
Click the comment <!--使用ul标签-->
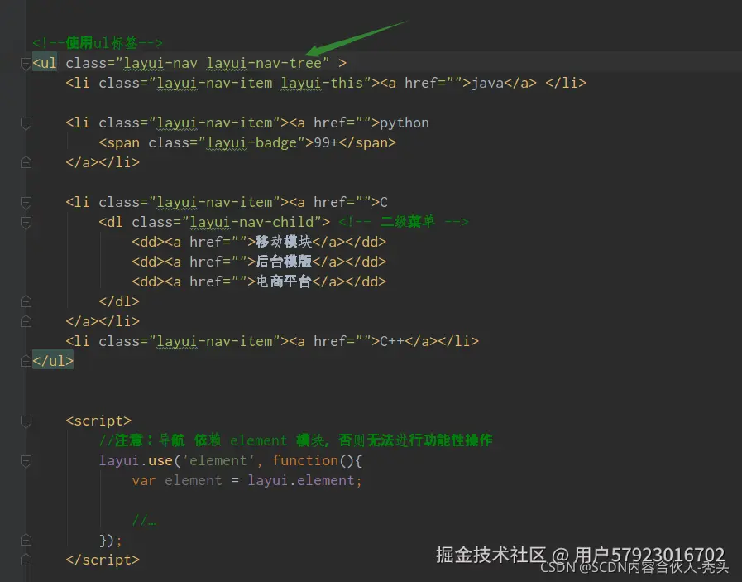pos(98,43)
